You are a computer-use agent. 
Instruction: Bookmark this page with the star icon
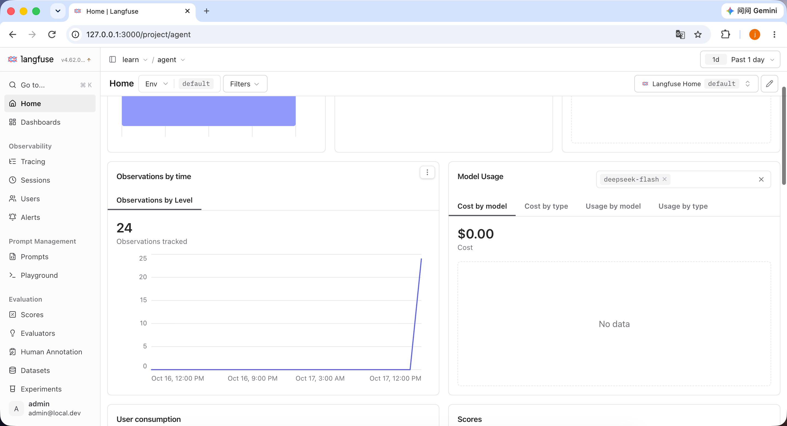[x=698, y=34]
